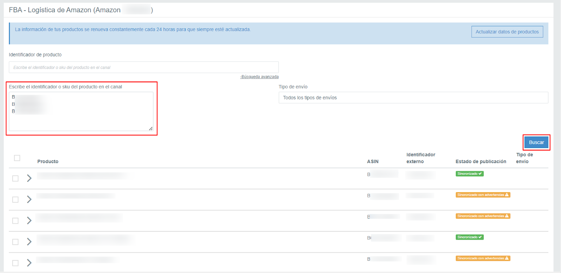Mark the fifth product row checkbox
This screenshot has width=561, height=273.
15,263
